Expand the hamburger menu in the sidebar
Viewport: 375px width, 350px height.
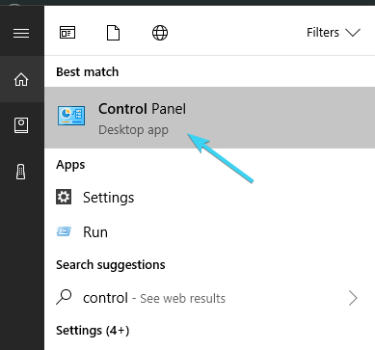21,33
